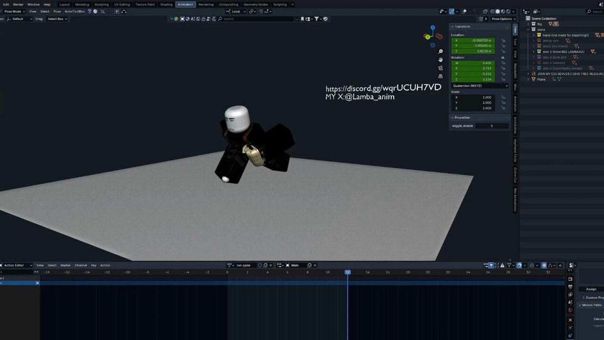Lock Rotation X with the padlock icon
604x340 pixels.
(x=503, y=69)
